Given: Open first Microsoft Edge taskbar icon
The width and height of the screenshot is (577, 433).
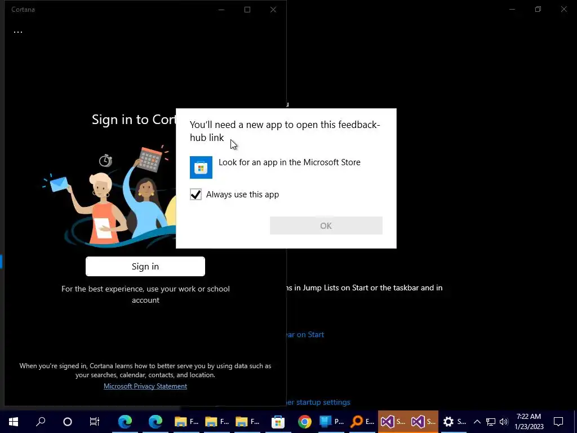Looking at the screenshot, I should coord(125,422).
